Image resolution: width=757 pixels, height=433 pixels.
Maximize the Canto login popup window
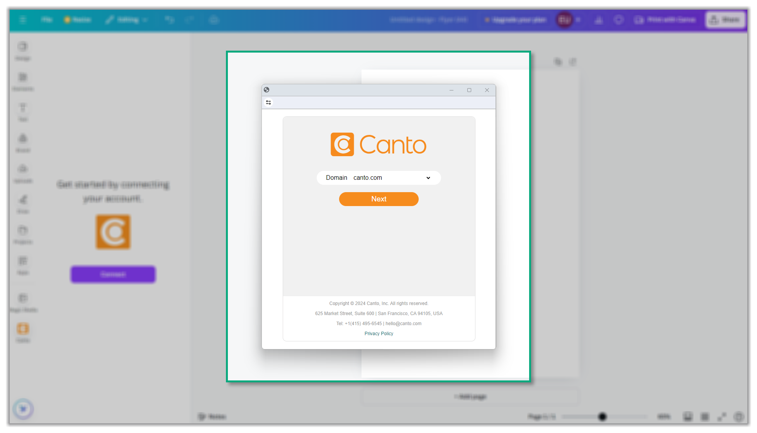[x=469, y=90]
